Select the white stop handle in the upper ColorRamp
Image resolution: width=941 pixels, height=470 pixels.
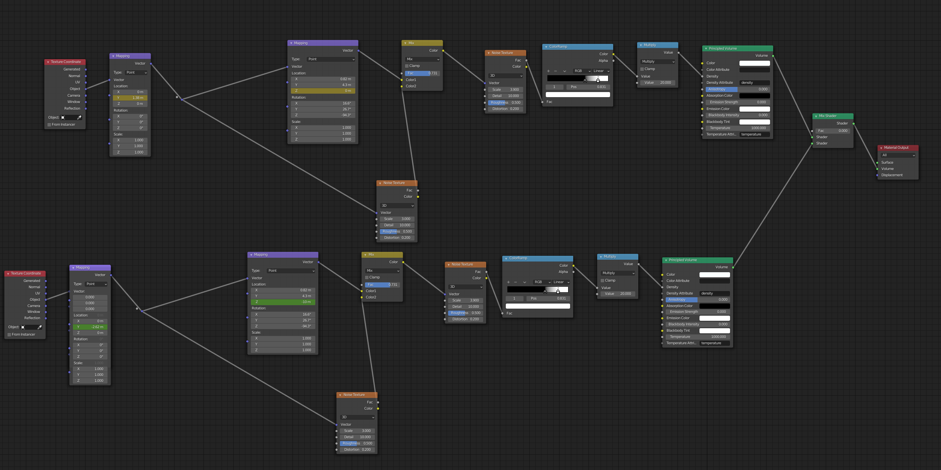pyautogui.click(x=598, y=81)
